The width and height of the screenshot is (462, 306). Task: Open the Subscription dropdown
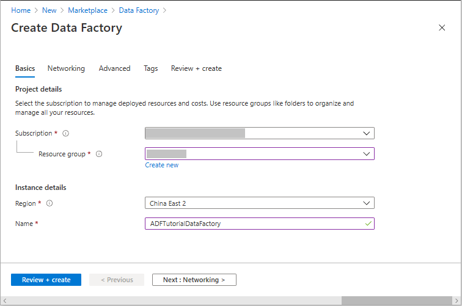(259, 133)
